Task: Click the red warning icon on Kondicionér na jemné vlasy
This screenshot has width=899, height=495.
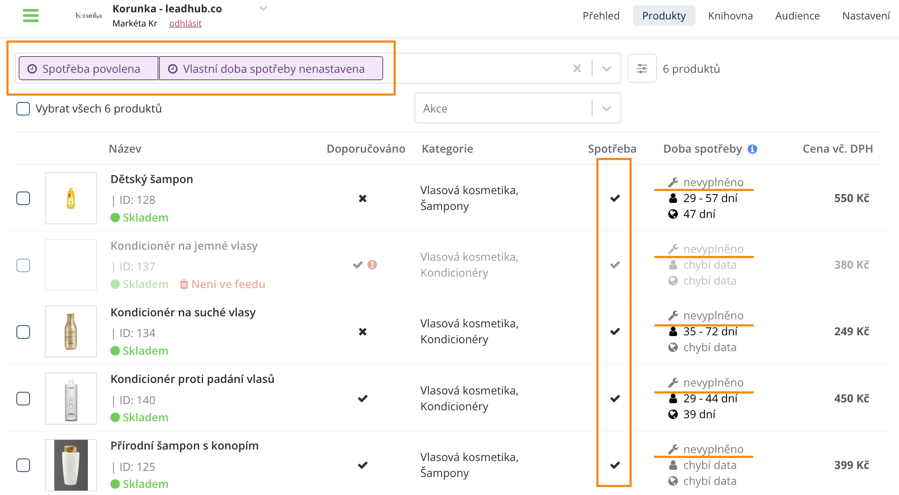Action: (x=372, y=265)
